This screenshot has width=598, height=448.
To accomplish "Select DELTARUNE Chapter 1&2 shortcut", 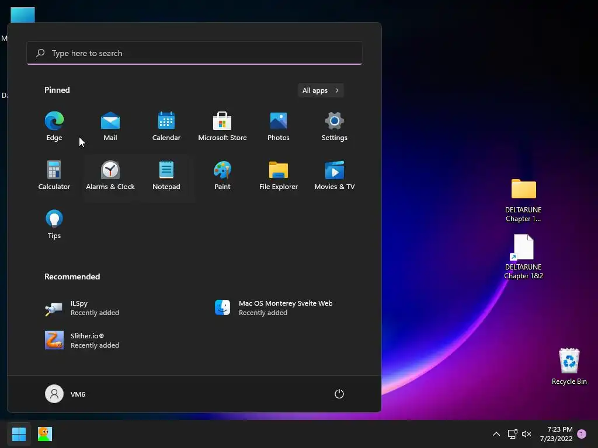I will 523,257.
